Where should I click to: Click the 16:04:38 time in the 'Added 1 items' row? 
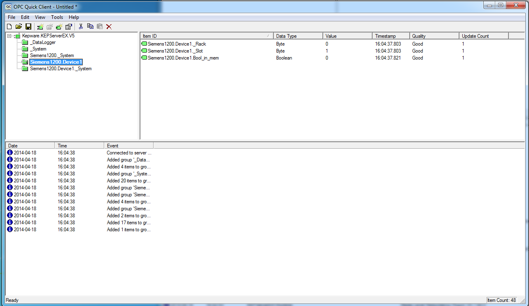pyautogui.click(x=66, y=230)
